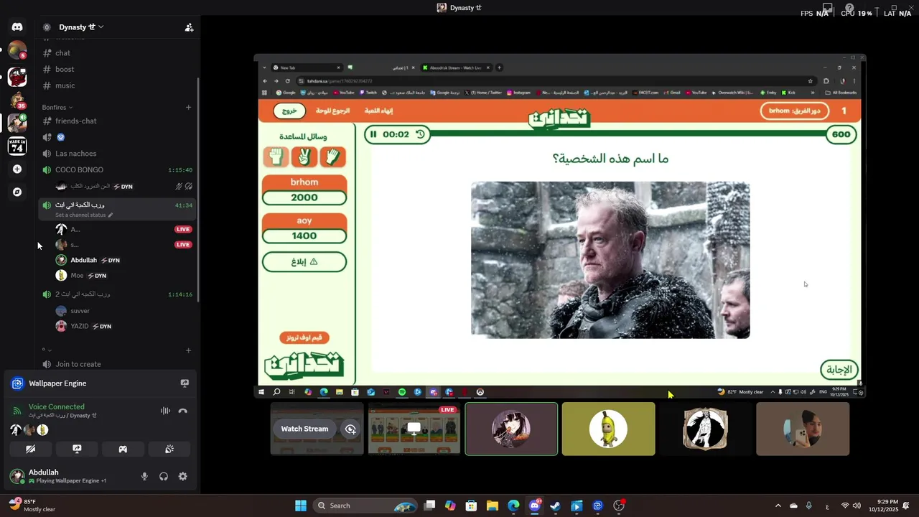
Task: Click the brhom team score 2000
Action: tap(304, 197)
